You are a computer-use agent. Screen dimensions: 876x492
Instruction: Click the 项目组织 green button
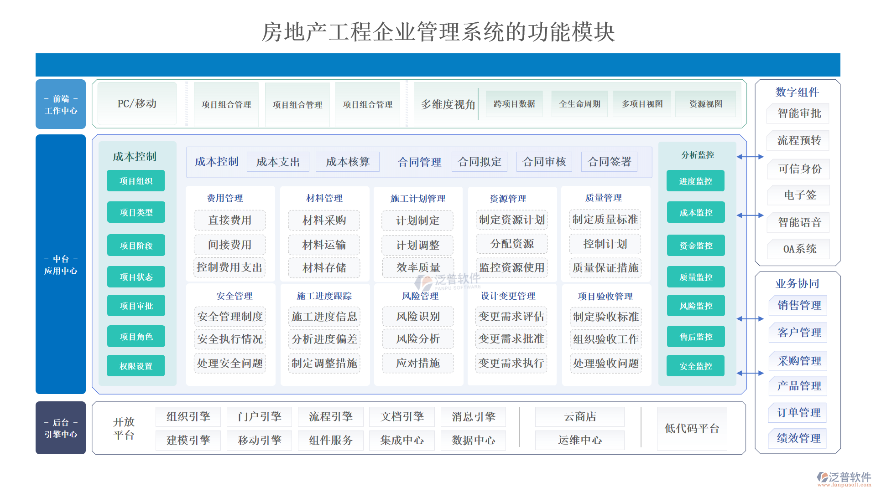(x=136, y=181)
